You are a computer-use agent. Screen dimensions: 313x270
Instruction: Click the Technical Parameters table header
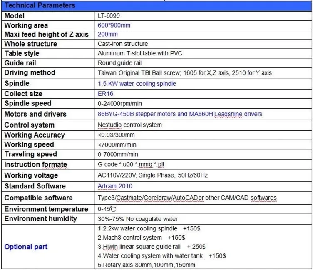click(x=40, y=5)
